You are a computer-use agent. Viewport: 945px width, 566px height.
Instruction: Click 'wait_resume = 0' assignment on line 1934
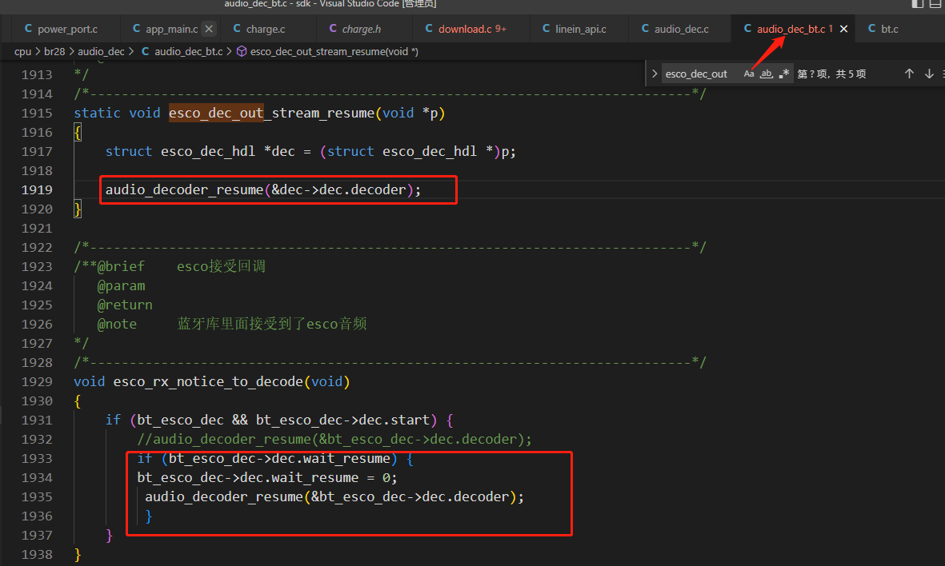coord(334,477)
